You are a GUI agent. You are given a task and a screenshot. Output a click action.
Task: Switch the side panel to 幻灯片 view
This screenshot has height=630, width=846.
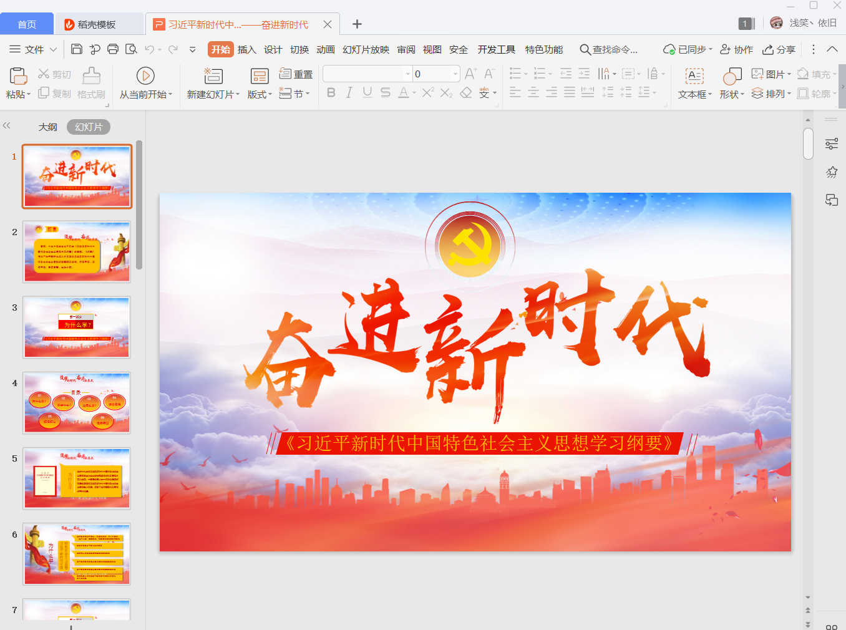(x=89, y=127)
